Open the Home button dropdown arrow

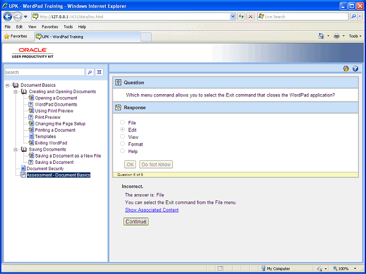(x=328, y=36)
